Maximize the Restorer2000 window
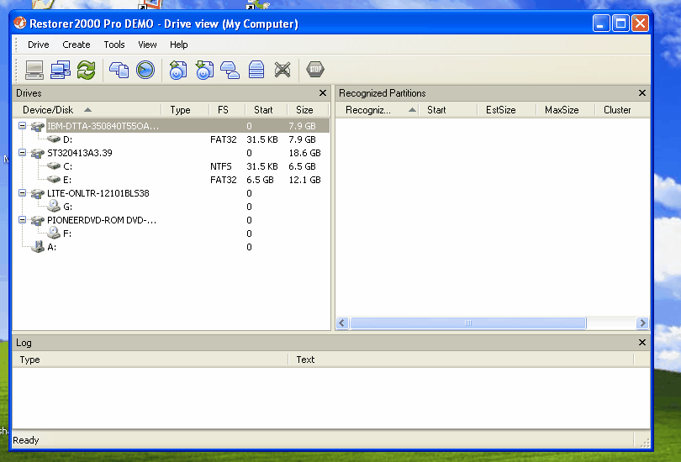This screenshot has height=462, width=681. pyautogui.click(x=620, y=23)
